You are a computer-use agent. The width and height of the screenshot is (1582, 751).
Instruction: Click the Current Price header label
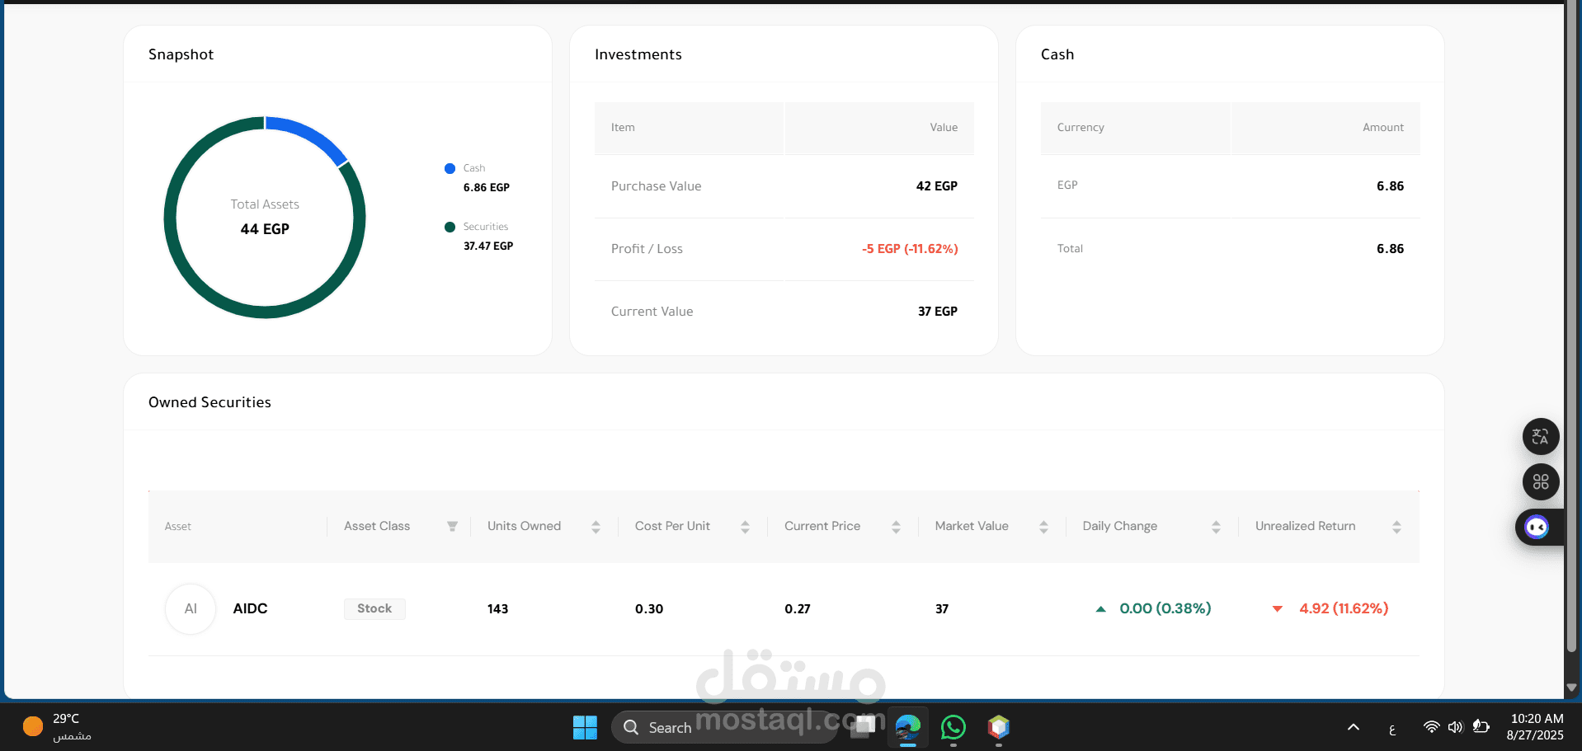click(x=822, y=527)
